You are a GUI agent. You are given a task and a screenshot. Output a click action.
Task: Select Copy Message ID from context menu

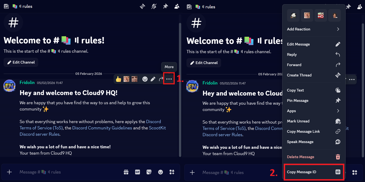(x=314, y=172)
